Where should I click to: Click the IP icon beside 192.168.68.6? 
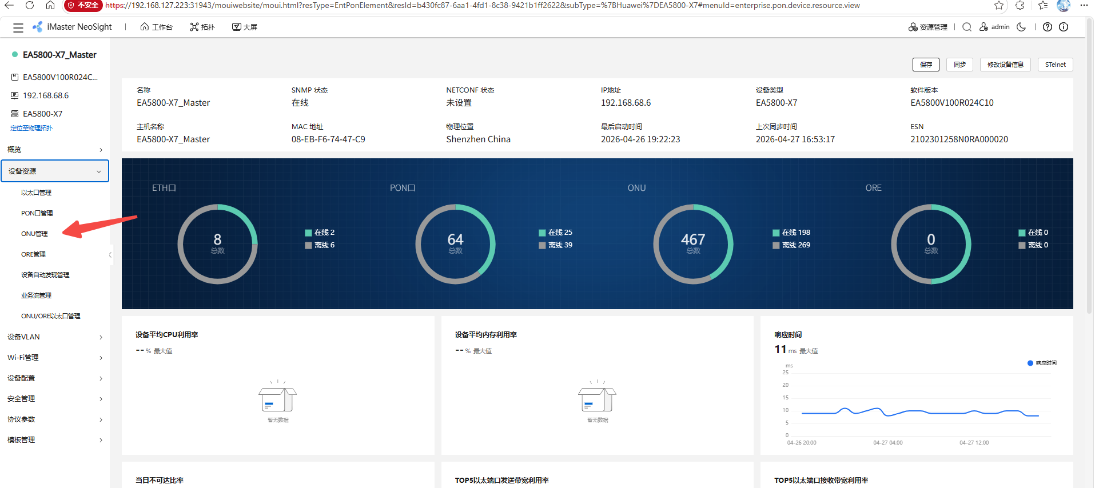point(15,95)
